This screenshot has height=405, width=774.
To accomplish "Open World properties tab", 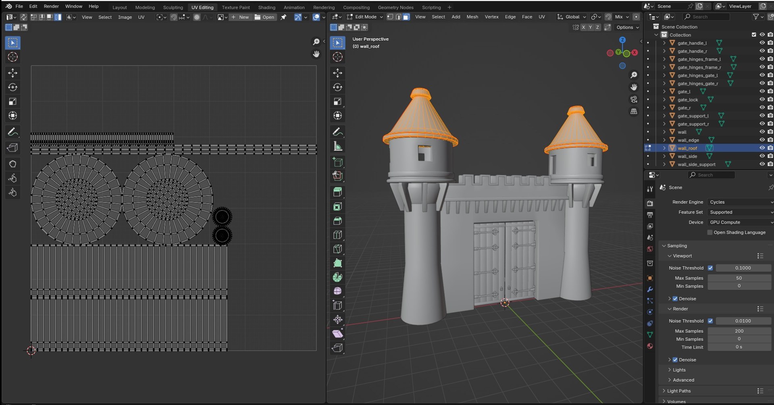I will pos(650,249).
